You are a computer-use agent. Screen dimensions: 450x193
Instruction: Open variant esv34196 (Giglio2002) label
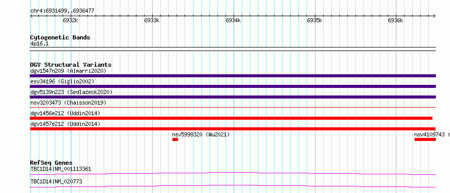click(x=62, y=81)
